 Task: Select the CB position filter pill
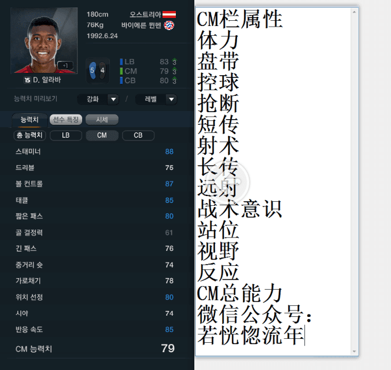(x=138, y=135)
